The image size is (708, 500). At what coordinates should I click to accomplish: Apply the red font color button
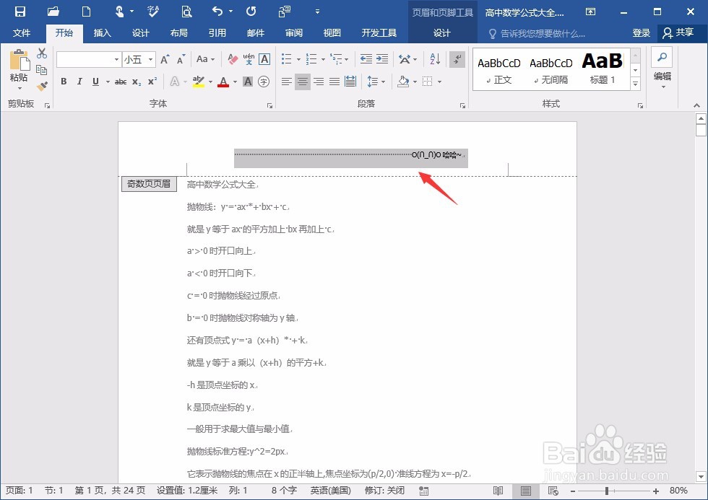point(223,82)
